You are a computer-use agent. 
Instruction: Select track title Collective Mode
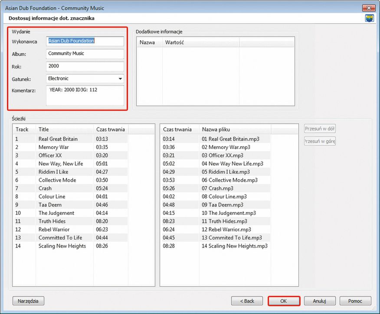(x=57, y=180)
